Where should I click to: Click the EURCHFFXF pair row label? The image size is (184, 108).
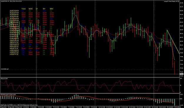click(14, 30)
